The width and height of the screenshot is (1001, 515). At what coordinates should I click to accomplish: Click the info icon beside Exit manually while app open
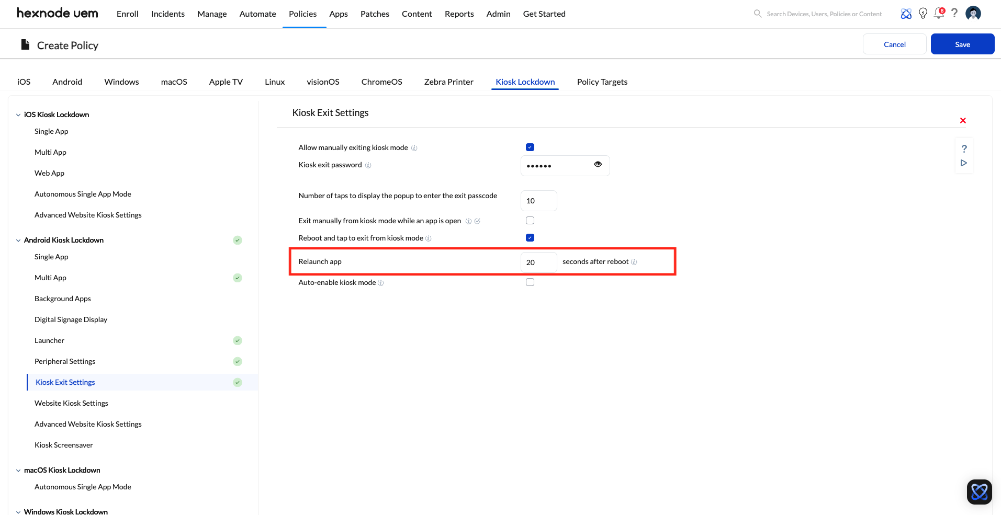click(468, 221)
